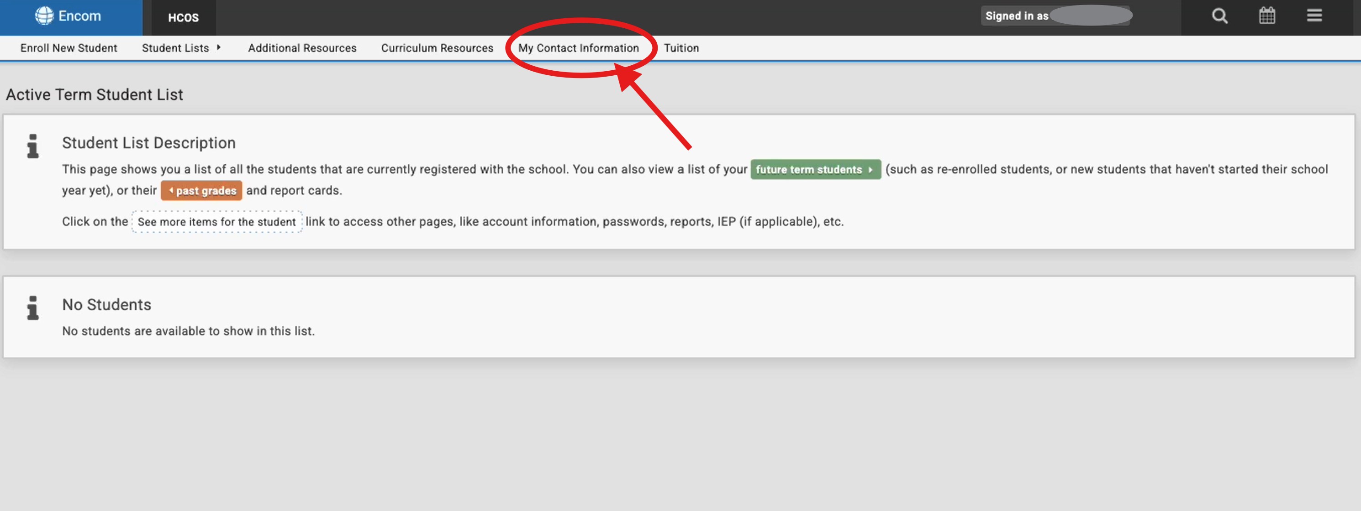Open the Tuition menu item
Image resolution: width=1361 pixels, height=511 pixels.
(x=681, y=48)
